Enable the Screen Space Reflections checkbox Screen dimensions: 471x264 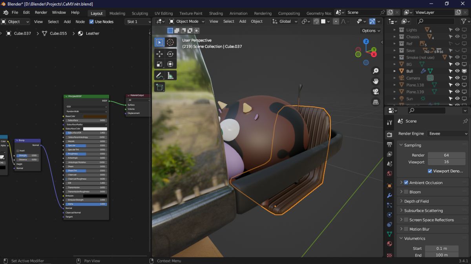tap(406, 220)
